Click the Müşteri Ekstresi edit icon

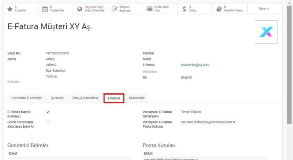[115, 9]
